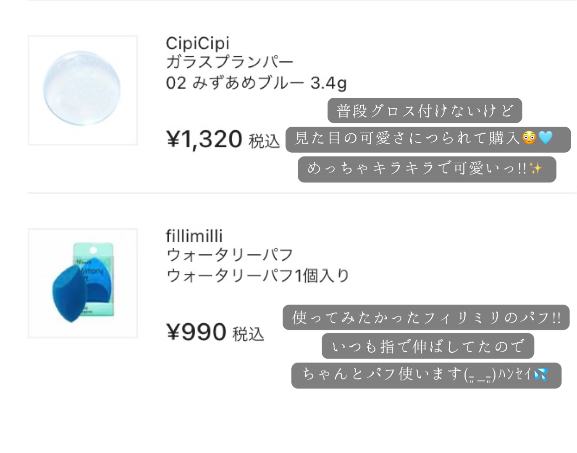The width and height of the screenshot is (577, 453).
Task: Select the いつも指で伸ばしてたので caption
Action: click(428, 346)
